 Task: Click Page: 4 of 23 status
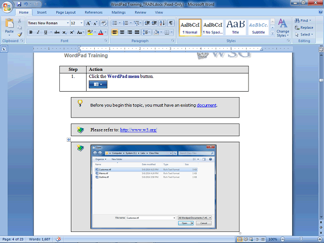(x=13, y=239)
